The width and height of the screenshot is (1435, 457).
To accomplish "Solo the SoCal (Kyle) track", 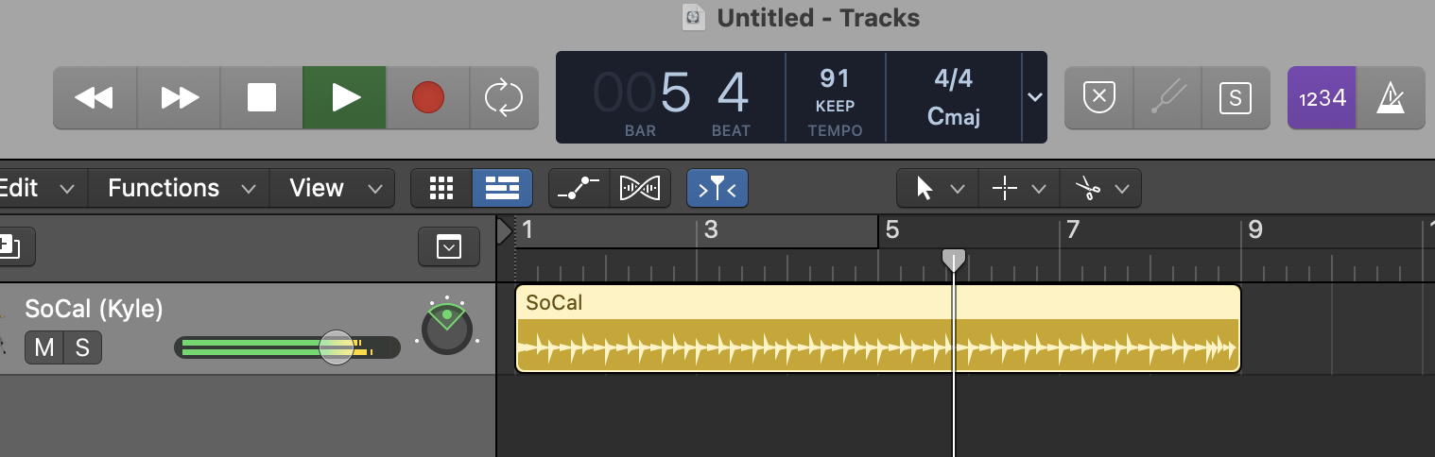I will tap(82, 347).
